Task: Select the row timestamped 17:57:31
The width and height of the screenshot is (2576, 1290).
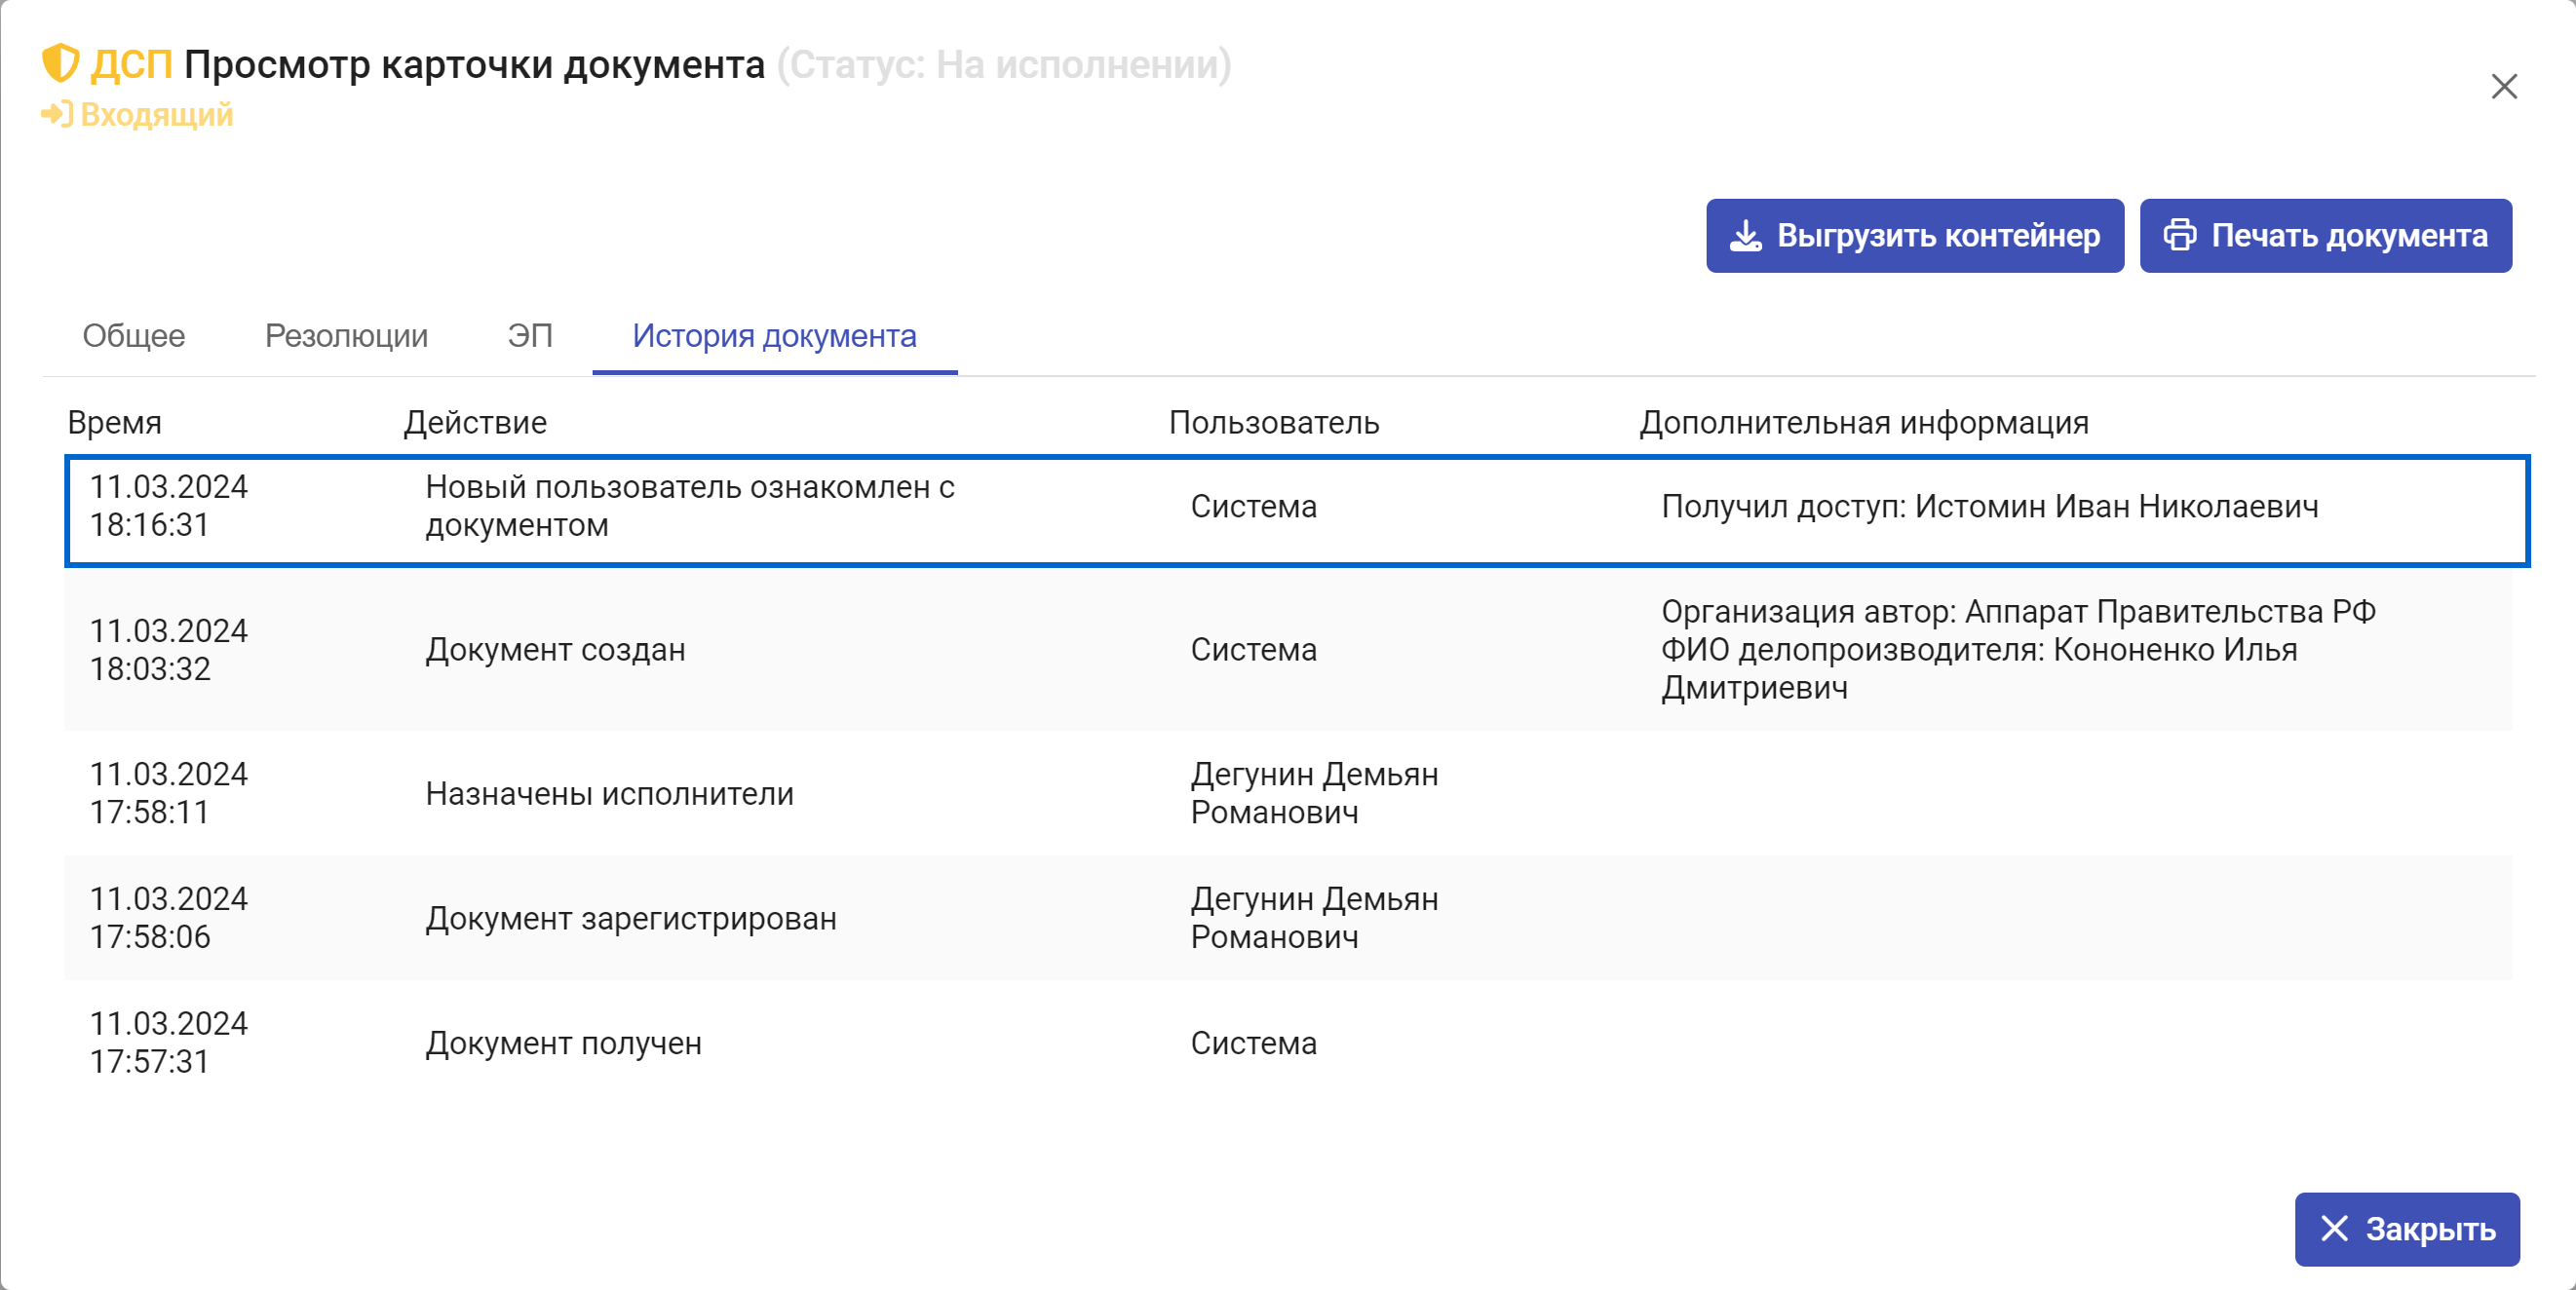Action: pos(1288,1043)
